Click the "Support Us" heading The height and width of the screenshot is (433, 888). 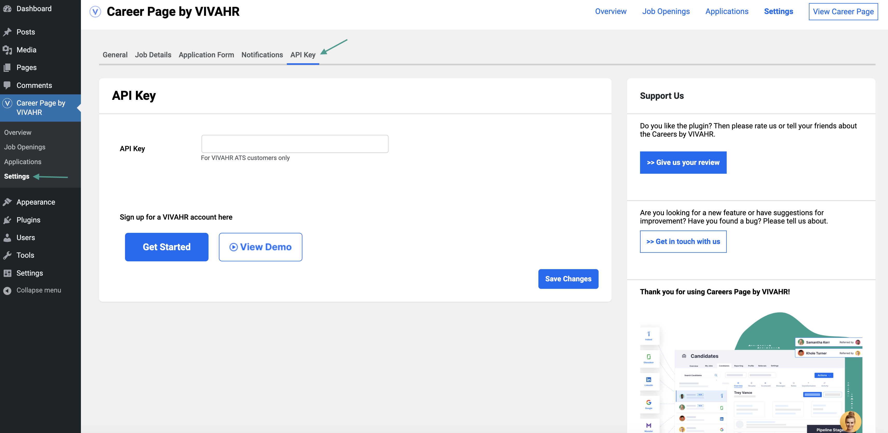662,96
